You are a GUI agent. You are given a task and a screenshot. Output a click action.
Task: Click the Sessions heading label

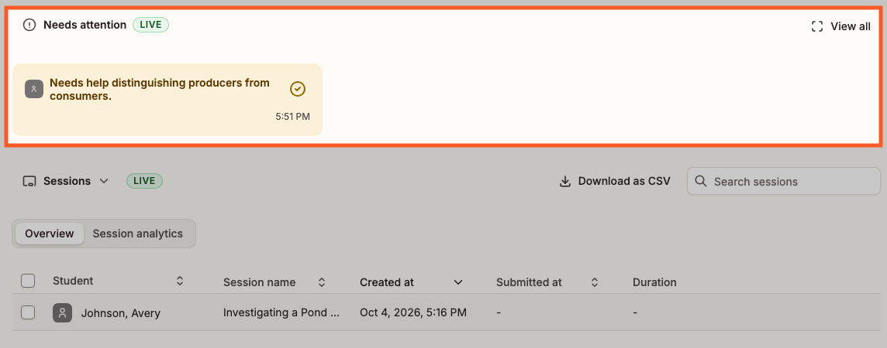click(x=67, y=181)
